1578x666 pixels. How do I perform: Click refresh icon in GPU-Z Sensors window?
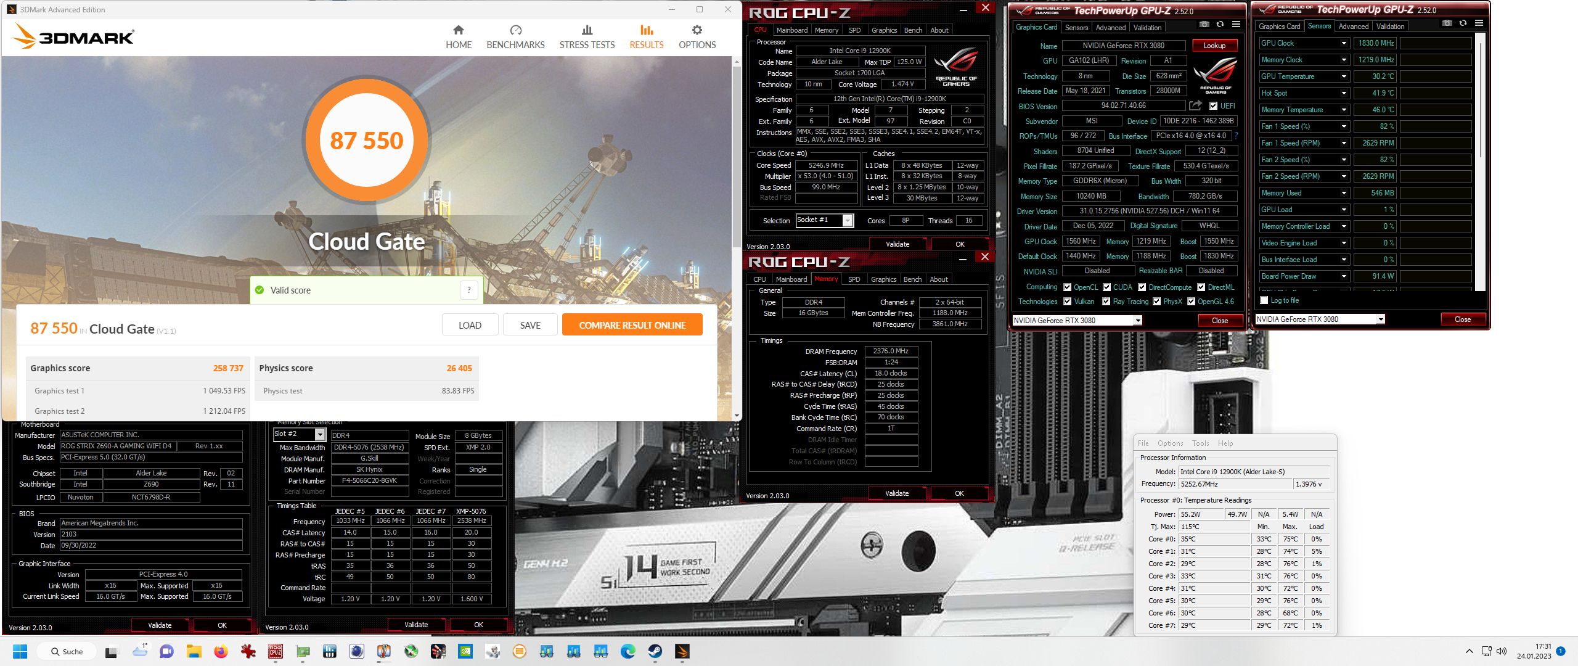(x=1463, y=23)
